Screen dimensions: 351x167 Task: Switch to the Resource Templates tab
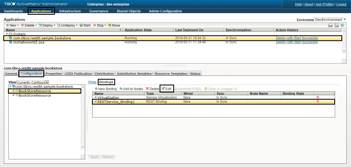point(171,73)
